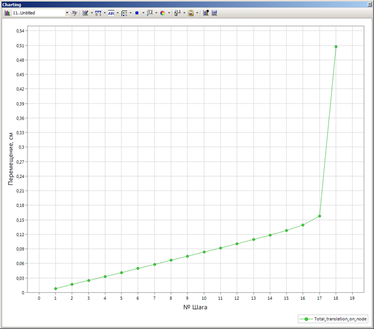Click the data point at step 1
The width and height of the screenshot is (374, 329).
click(x=56, y=289)
